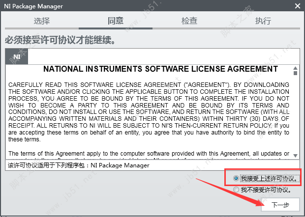Click the paragraph starting 'CAREFULLY READ THIS'
This screenshot has height=217, width=305.
pyautogui.click(x=149, y=112)
